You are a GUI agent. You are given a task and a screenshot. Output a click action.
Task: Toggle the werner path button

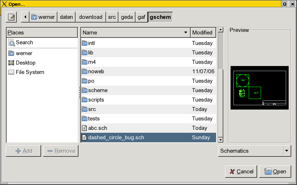click(x=43, y=17)
